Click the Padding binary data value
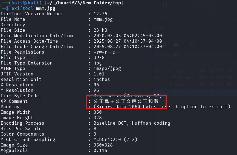 tap(162, 107)
